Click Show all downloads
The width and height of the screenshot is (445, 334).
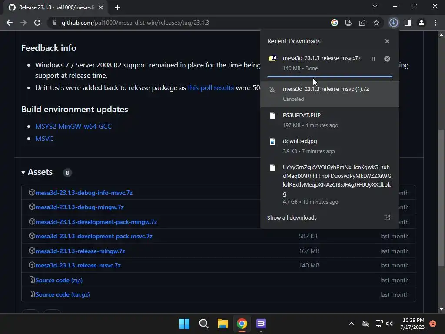(x=292, y=217)
